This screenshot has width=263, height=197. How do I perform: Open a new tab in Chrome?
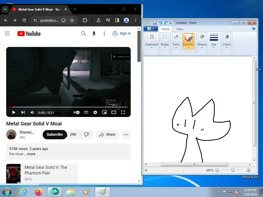[75, 9]
